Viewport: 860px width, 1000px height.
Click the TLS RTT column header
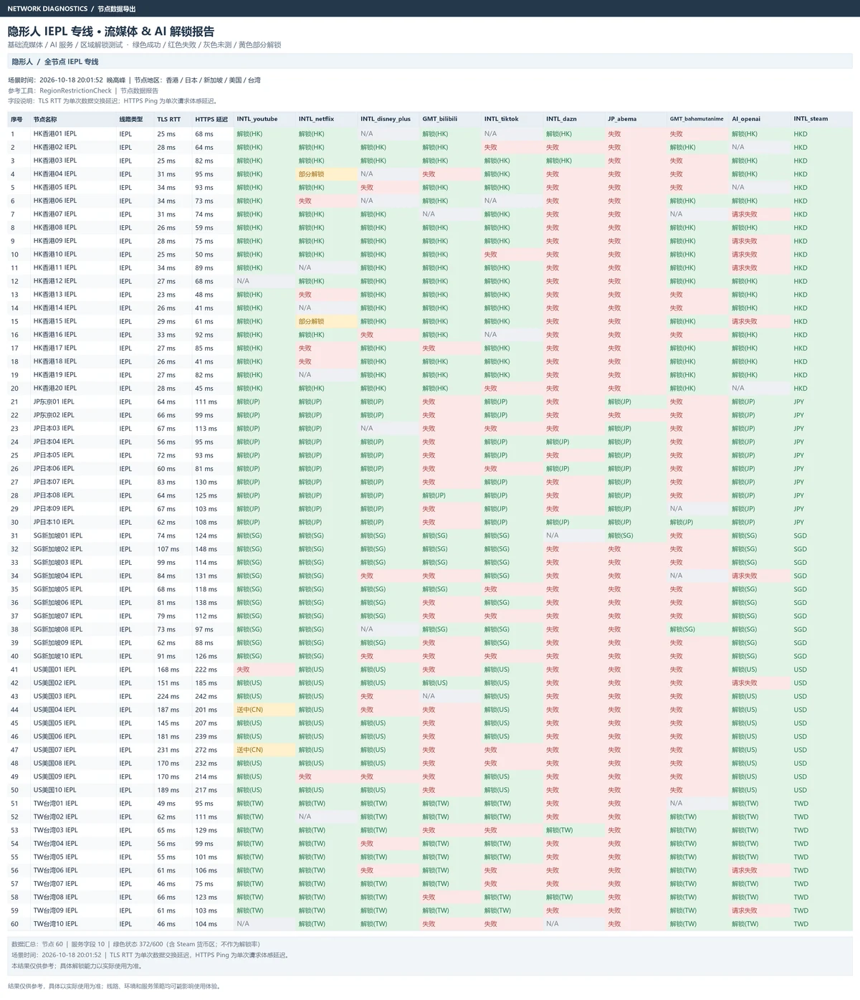(x=169, y=119)
